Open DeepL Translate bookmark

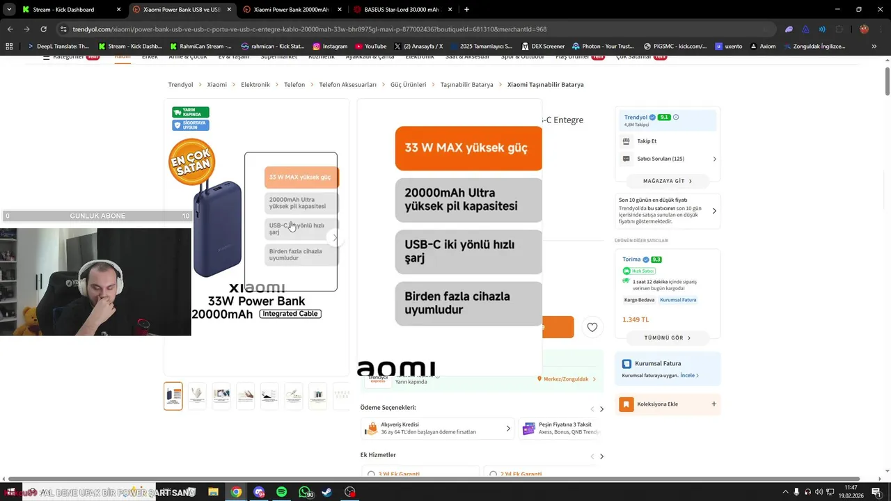[58, 47]
